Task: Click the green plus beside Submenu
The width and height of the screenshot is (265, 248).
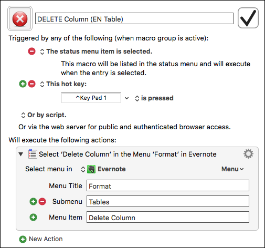Action: pos(33,201)
